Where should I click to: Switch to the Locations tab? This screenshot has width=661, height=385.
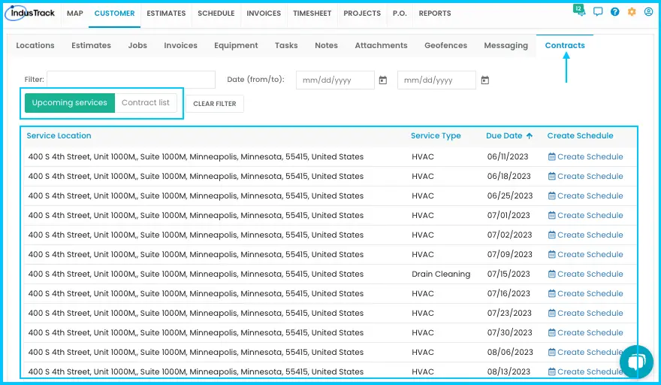click(x=35, y=46)
